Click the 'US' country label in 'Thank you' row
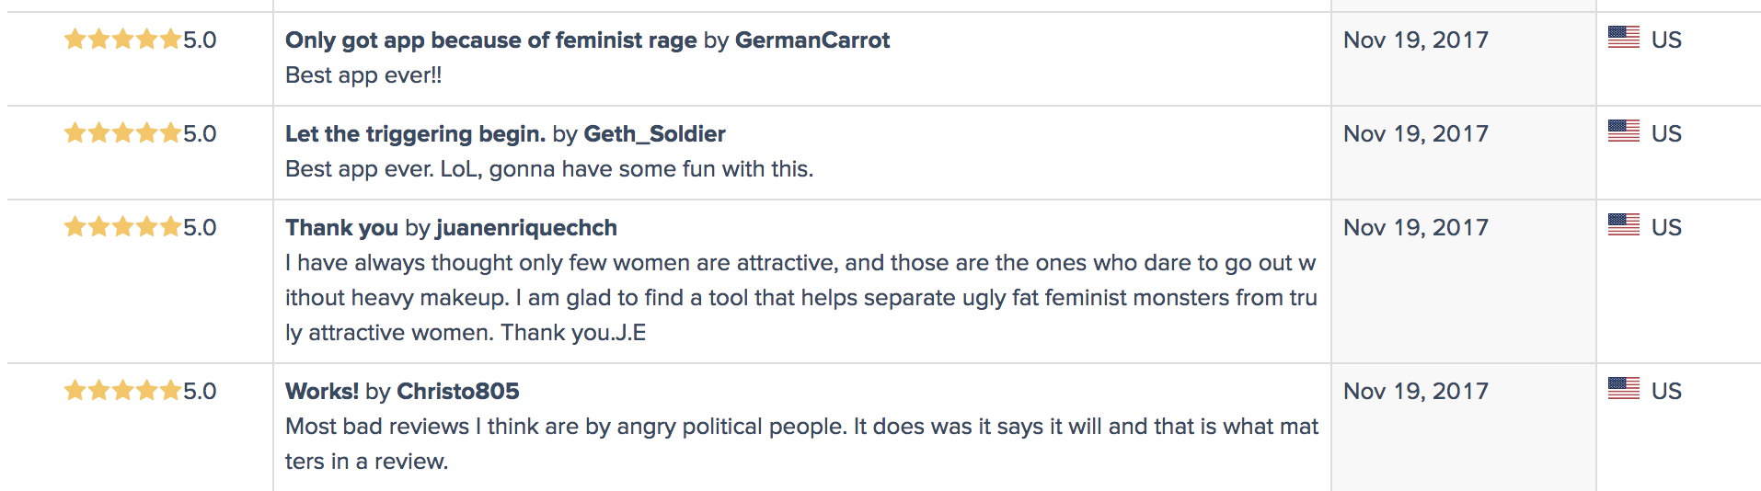Image resolution: width=1761 pixels, height=491 pixels. click(1666, 228)
